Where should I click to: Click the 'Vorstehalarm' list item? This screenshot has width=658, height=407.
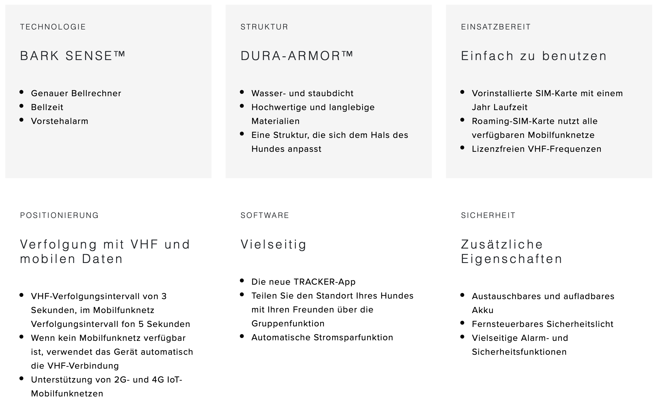click(60, 121)
